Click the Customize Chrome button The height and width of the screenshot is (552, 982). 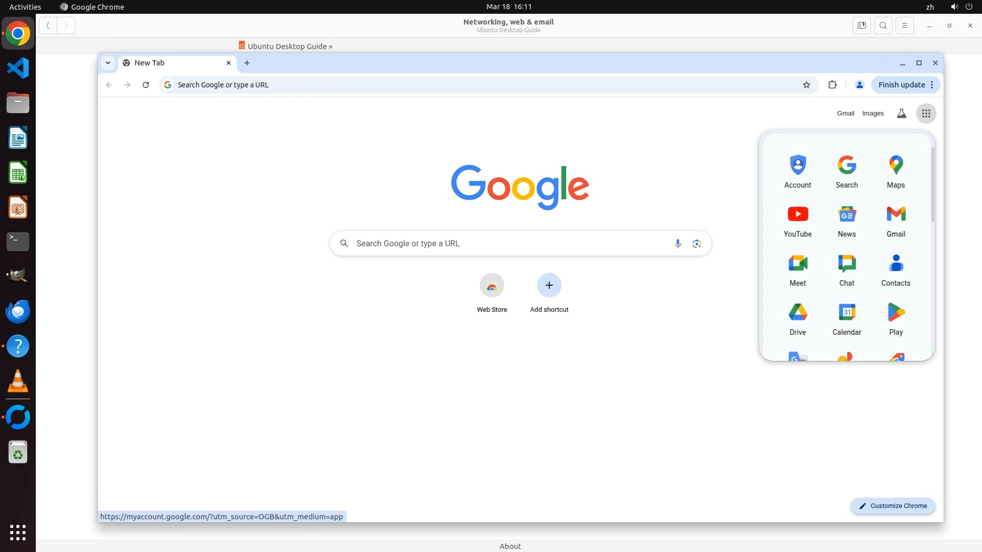pos(893,506)
